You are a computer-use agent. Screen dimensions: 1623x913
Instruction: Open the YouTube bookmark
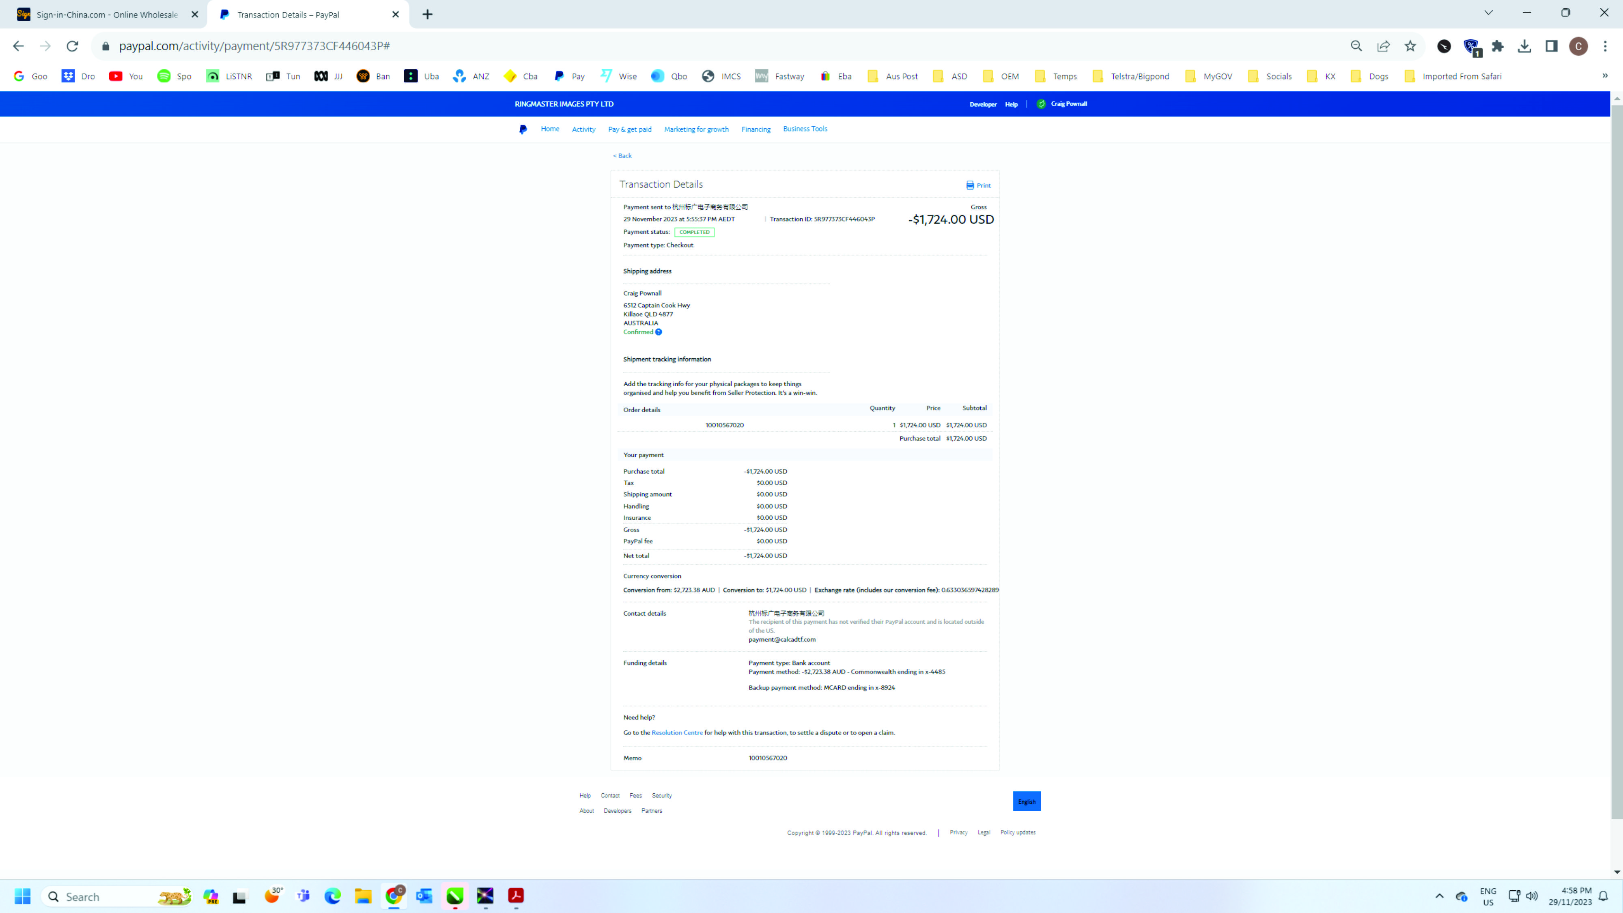pyautogui.click(x=126, y=76)
